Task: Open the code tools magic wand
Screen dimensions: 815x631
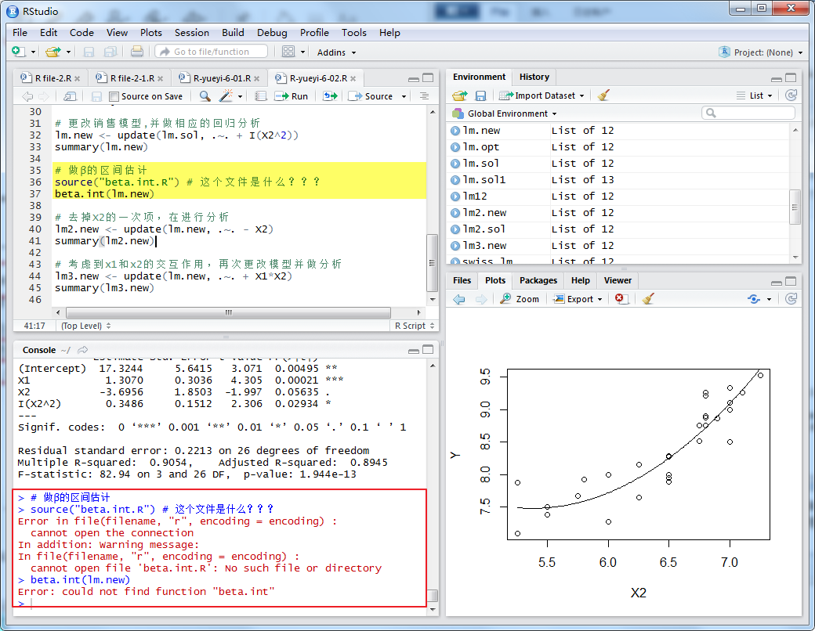Action: tap(226, 96)
